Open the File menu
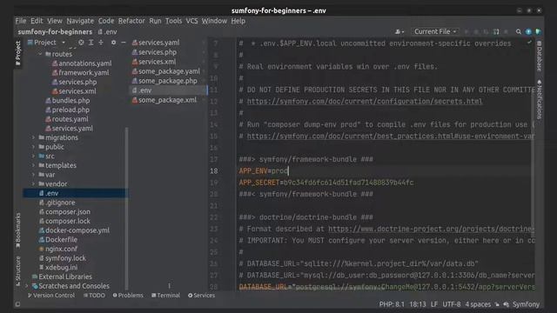Viewport: 557px width, 313px height. [x=21, y=21]
